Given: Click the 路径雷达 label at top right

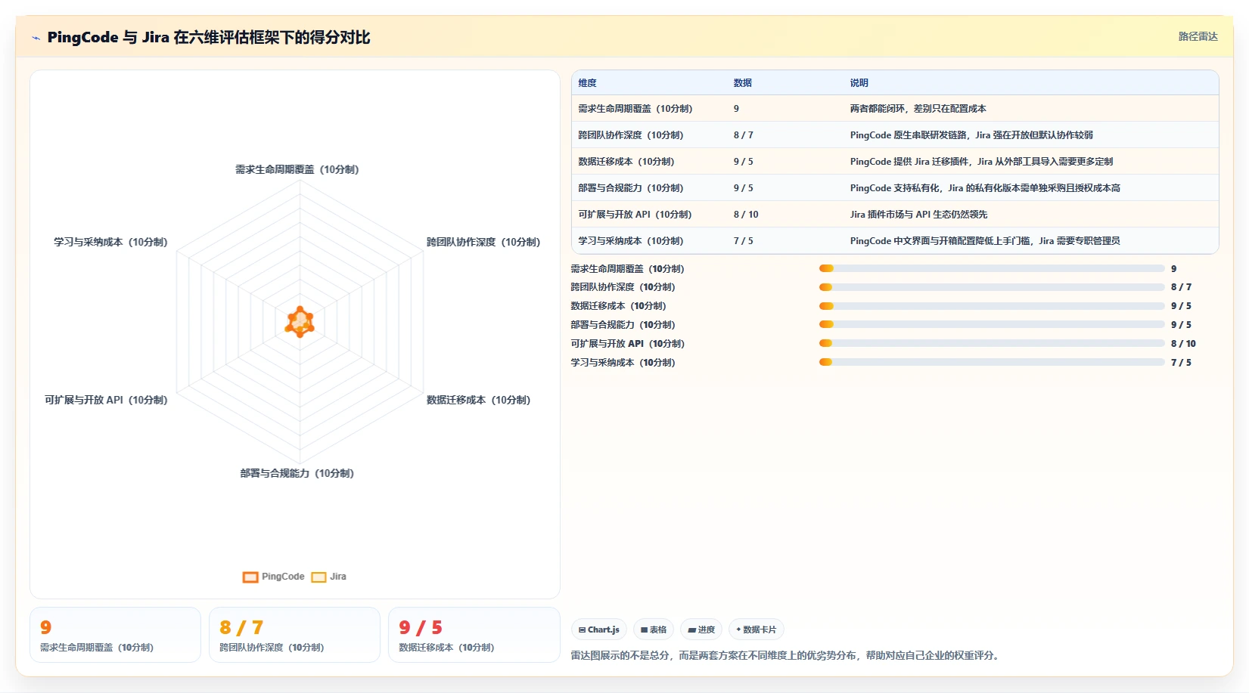Looking at the screenshot, I should tap(1198, 36).
